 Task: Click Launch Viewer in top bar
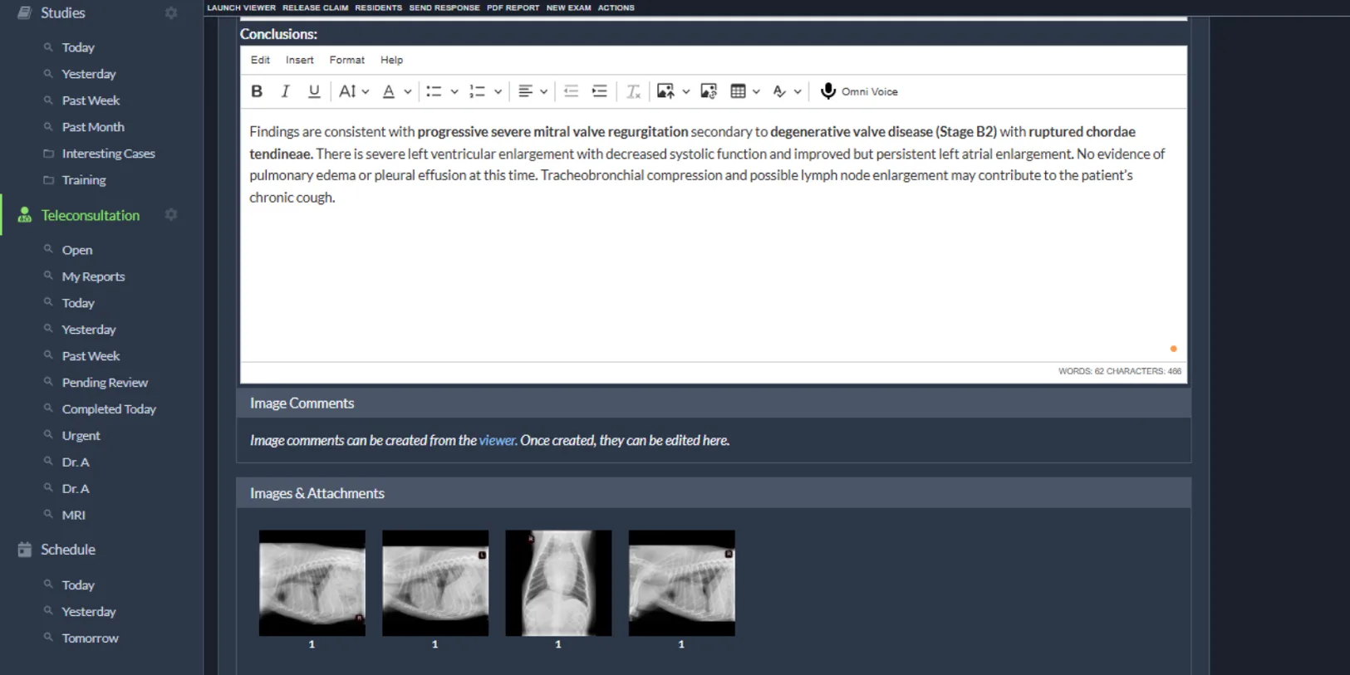[241, 7]
